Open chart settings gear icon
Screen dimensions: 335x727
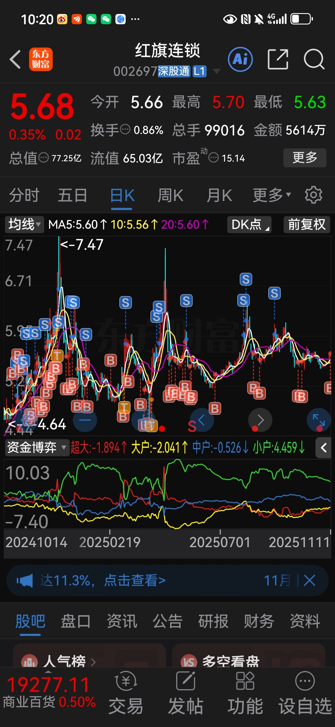(313, 195)
